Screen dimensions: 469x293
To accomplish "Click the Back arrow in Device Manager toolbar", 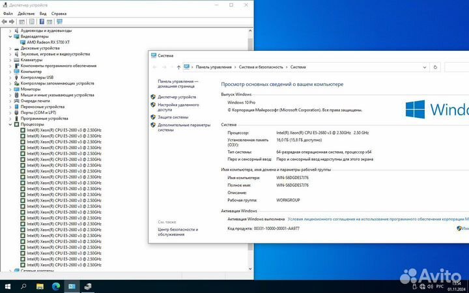I will [4, 21].
